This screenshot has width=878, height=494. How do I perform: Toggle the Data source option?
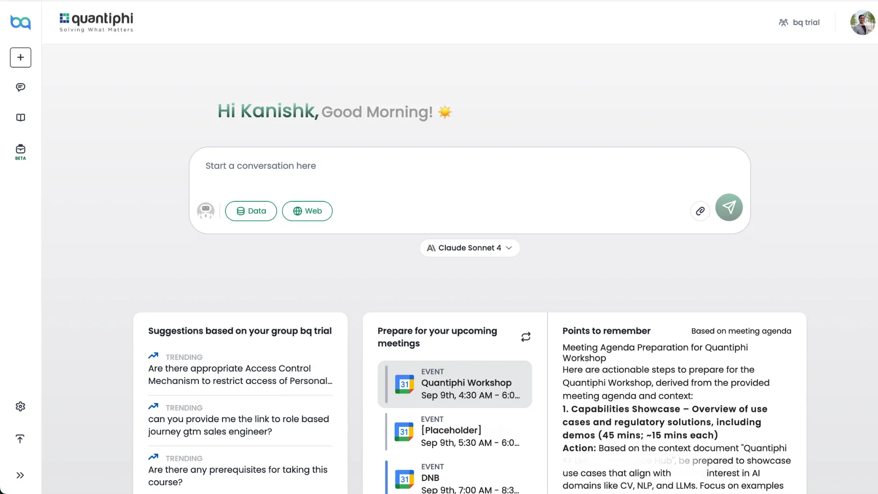[251, 211]
